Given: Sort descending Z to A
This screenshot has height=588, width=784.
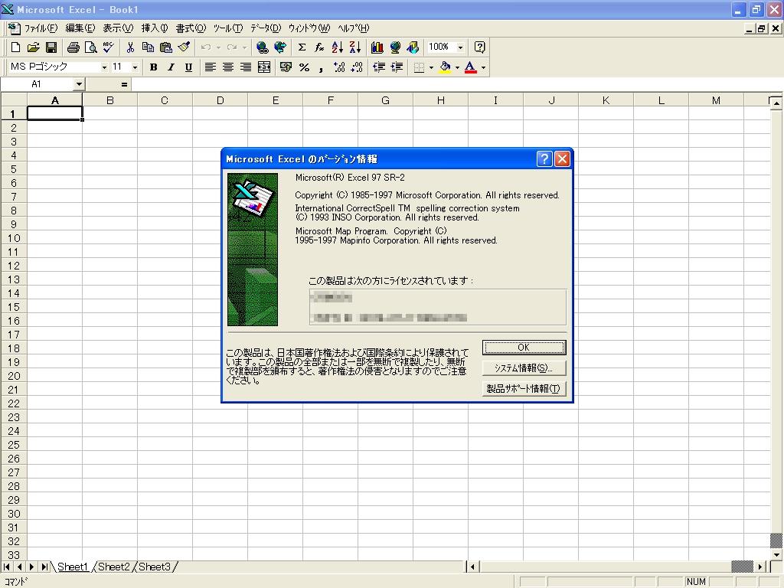Looking at the screenshot, I should click(x=355, y=47).
